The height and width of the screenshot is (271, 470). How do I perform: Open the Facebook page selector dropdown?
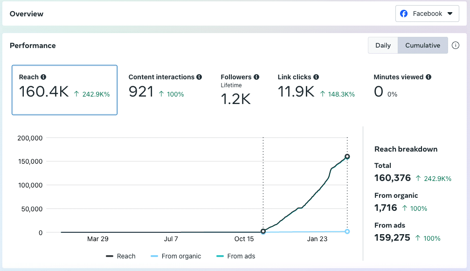(450, 14)
